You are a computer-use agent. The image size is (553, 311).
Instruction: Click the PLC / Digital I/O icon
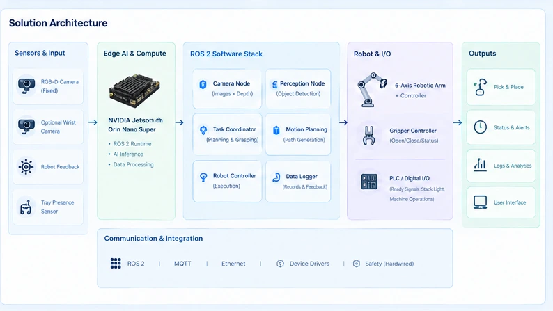[369, 182]
